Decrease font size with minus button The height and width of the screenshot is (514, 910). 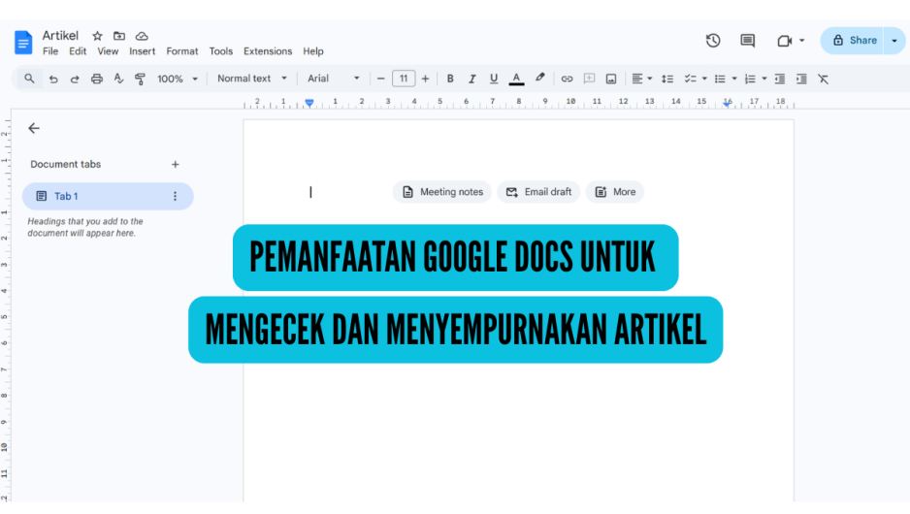coord(380,79)
